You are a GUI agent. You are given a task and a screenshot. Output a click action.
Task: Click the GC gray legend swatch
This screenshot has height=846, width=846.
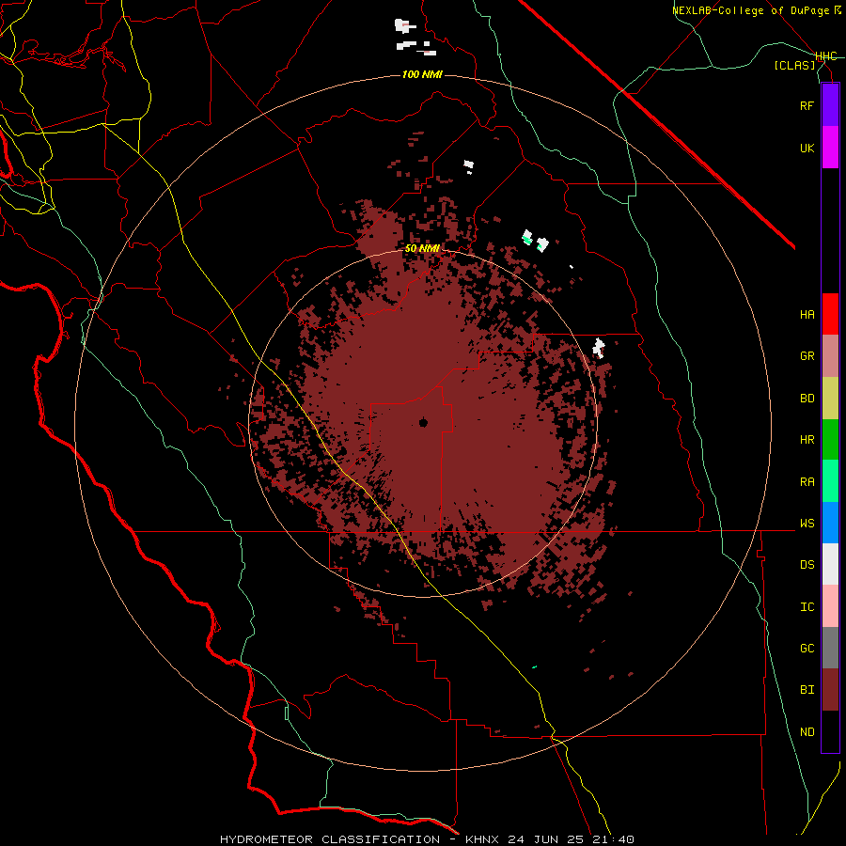click(830, 648)
